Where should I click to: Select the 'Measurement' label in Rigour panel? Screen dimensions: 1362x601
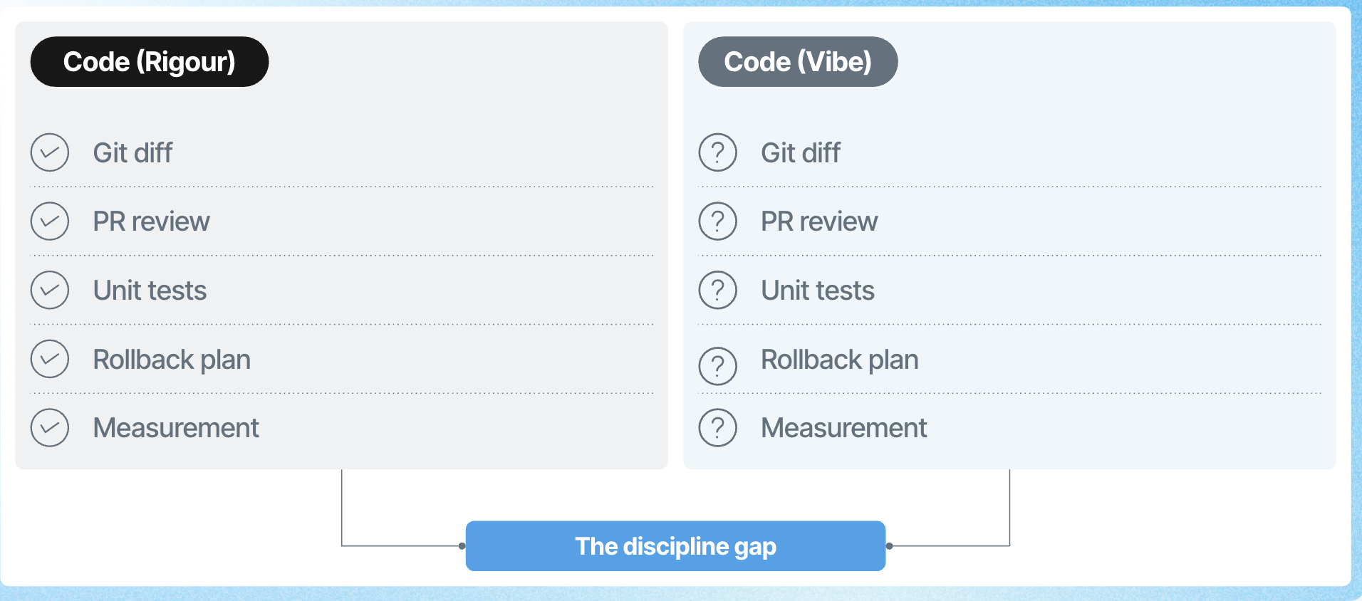coord(176,428)
